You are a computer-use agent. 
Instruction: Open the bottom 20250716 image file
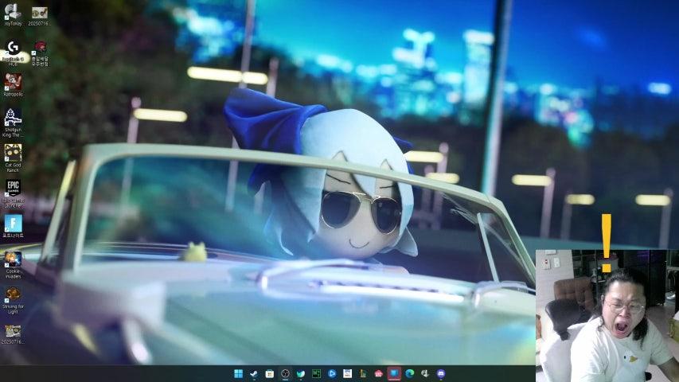tap(13, 334)
